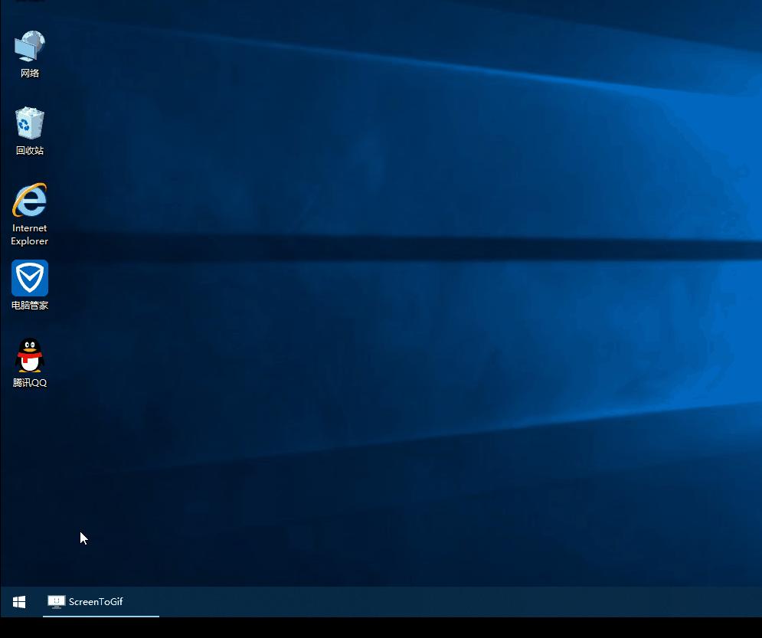Click the Recycle Bin trash icon
762x638 pixels.
pyautogui.click(x=30, y=123)
